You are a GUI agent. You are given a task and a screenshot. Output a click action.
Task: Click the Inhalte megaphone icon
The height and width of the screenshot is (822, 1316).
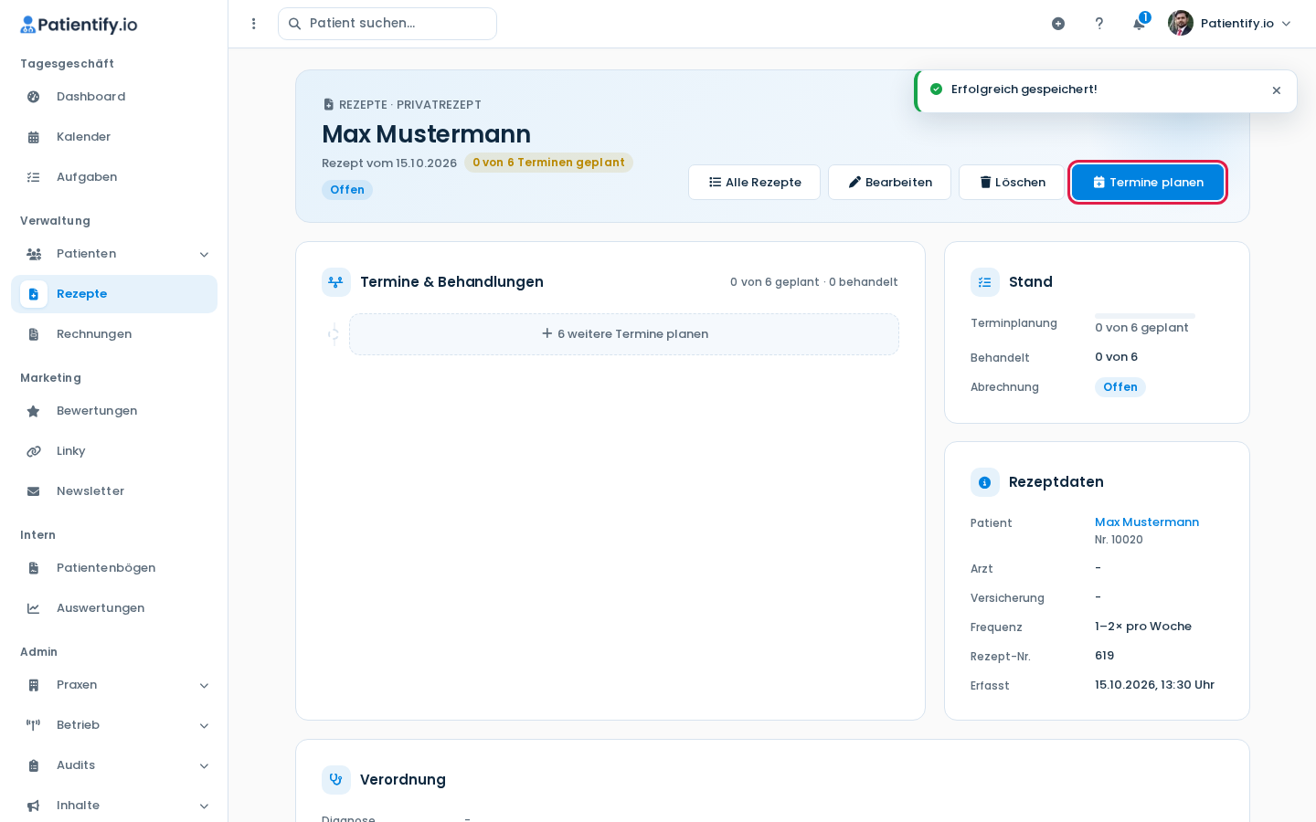pyautogui.click(x=34, y=806)
